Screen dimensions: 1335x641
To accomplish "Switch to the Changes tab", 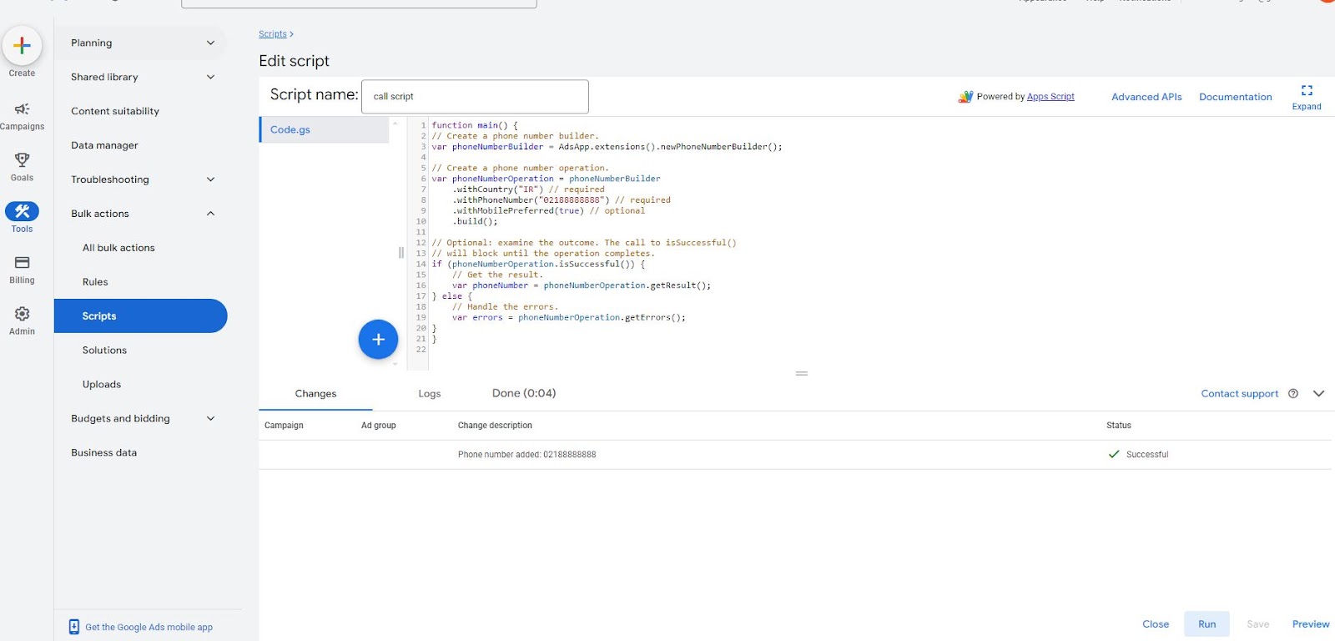I will 315,394.
